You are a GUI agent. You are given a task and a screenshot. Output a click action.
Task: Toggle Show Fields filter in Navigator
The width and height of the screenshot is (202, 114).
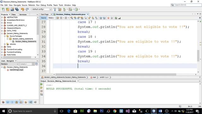click(8, 102)
